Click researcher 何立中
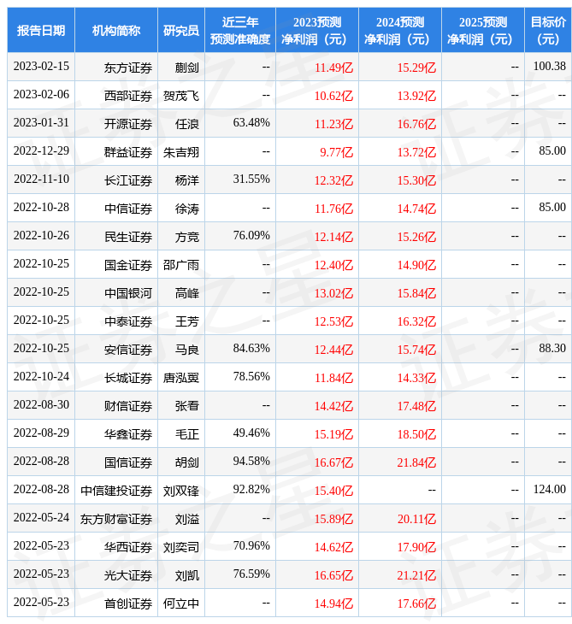The width and height of the screenshot is (572, 624). pos(181,604)
